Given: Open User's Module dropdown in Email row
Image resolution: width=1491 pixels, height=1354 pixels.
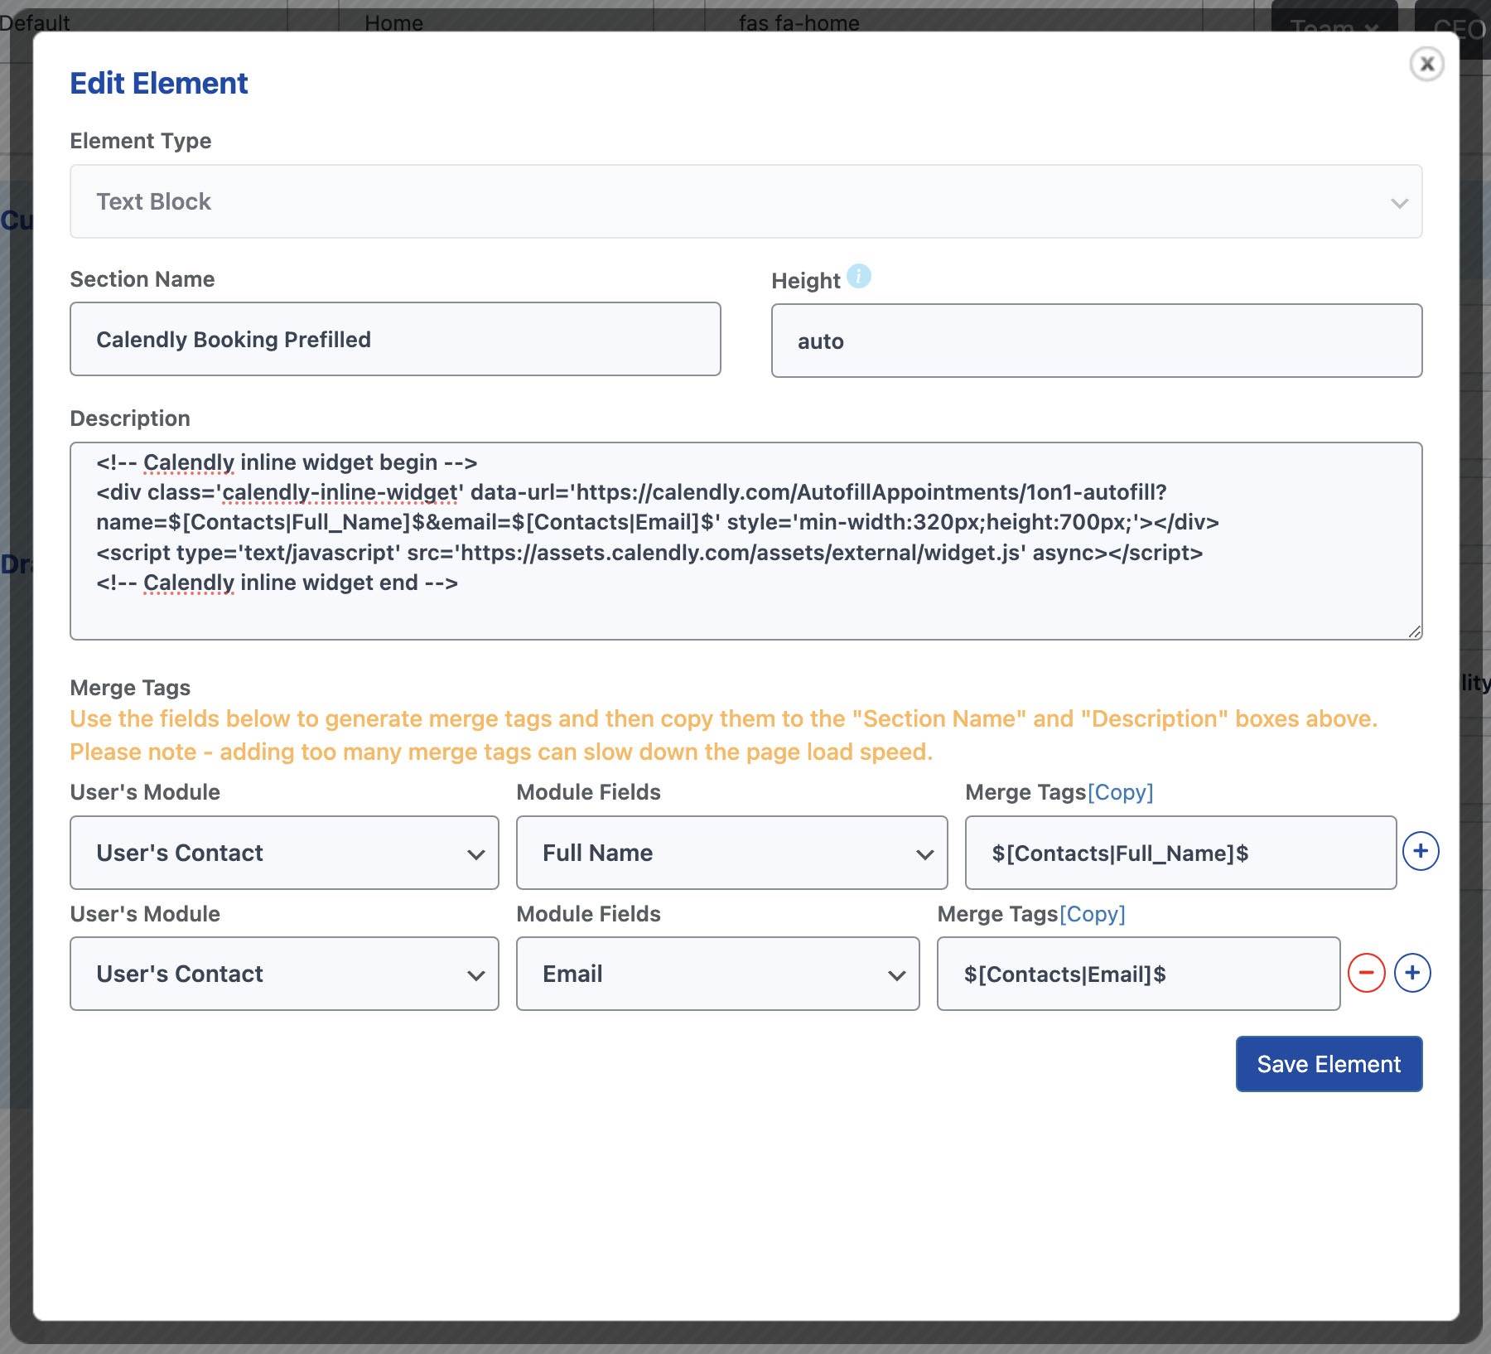Looking at the screenshot, I should click(284, 974).
